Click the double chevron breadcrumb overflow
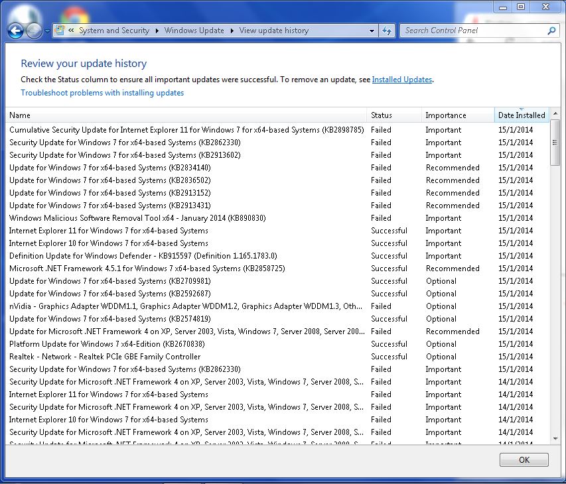The width and height of the screenshot is (566, 484). point(71,30)
